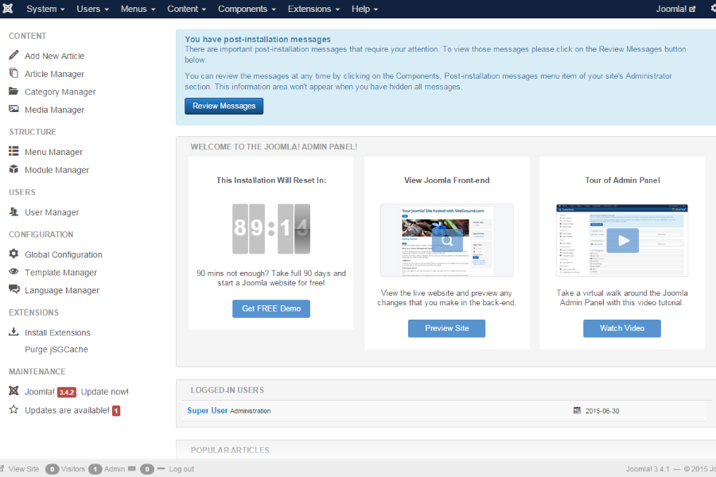Click the calendar icon beside 2015-06-30

pyautogui.click(x=577, y=410)
